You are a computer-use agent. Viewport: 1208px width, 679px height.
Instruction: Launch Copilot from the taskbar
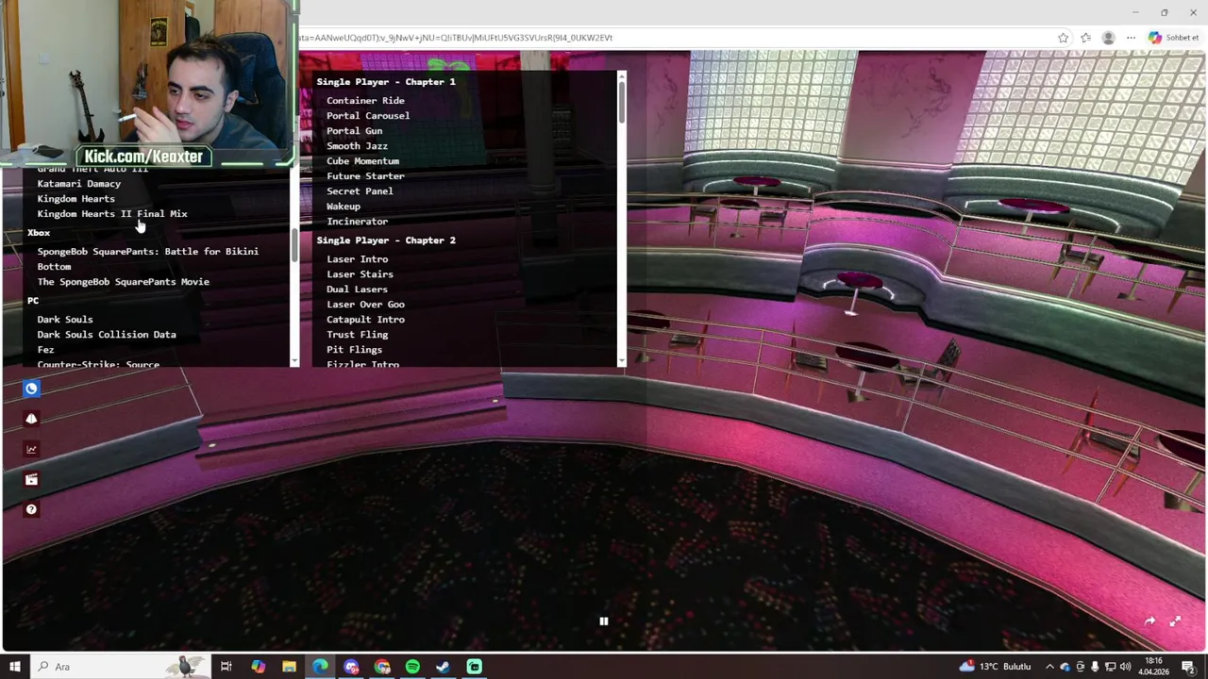(258, 667)
